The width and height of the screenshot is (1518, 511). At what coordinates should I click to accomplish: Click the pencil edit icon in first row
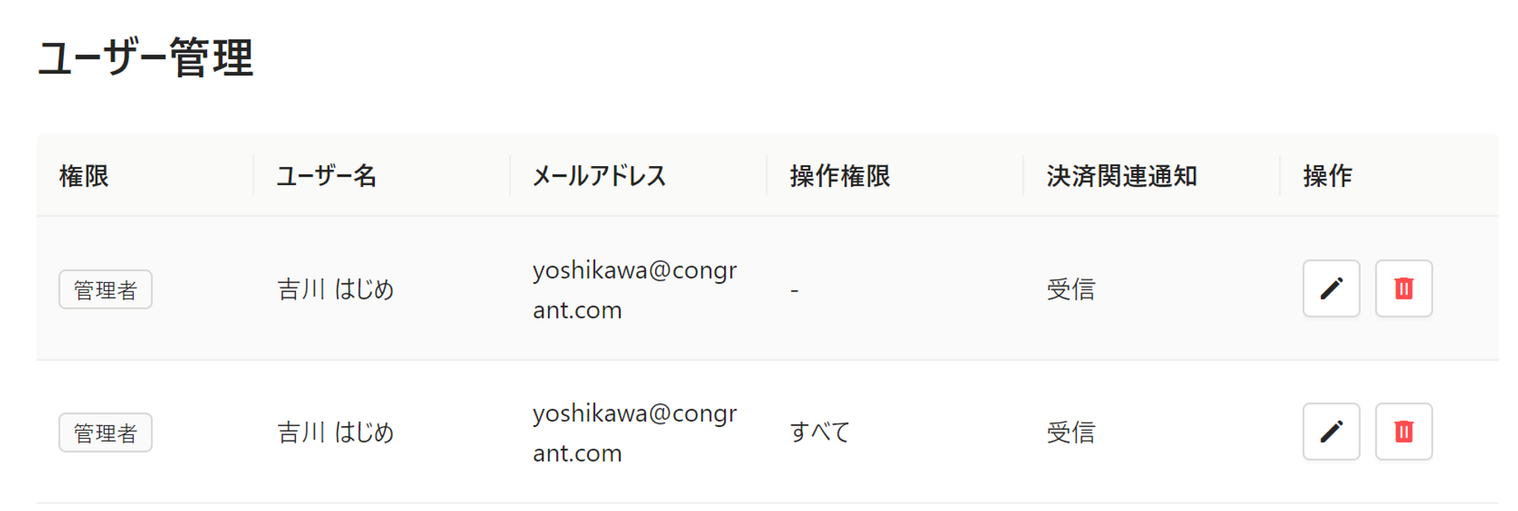click(x=1331, y=288)
